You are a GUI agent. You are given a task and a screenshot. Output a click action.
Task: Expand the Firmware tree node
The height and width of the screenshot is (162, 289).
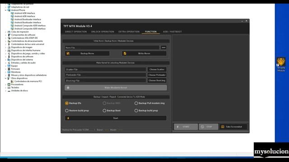pos(5,69)
